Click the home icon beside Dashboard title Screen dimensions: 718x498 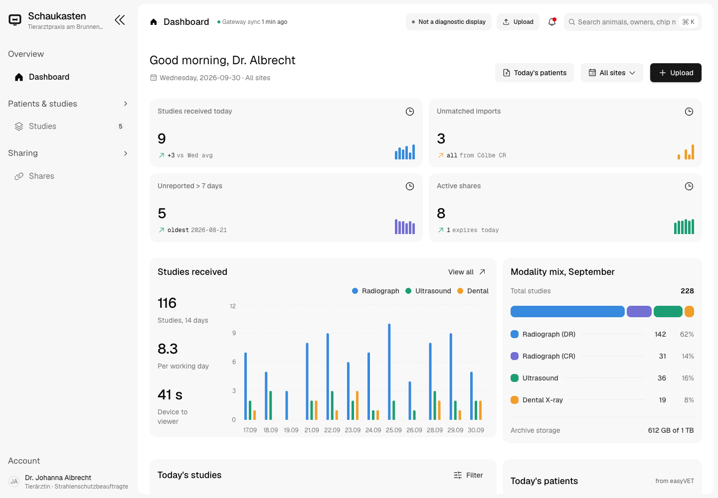(154, 22)
